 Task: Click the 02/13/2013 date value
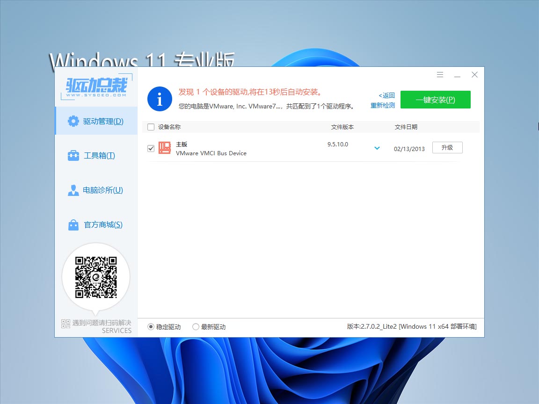tap(409, 149)
